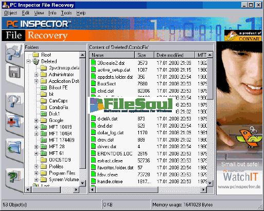Click the green arrow folder sidebar icon
Screen dimensions: 264x211
14,148
